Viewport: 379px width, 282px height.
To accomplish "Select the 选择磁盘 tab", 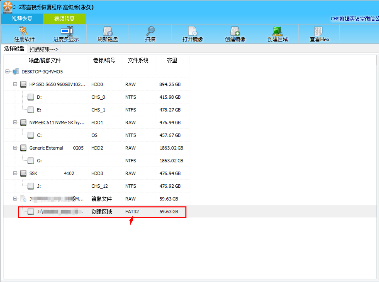I will (14, 49).
